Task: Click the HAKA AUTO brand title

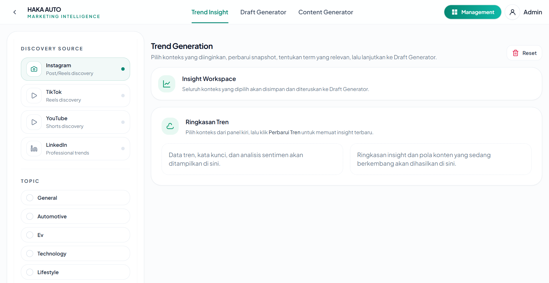Action: (x=44, y=9)
